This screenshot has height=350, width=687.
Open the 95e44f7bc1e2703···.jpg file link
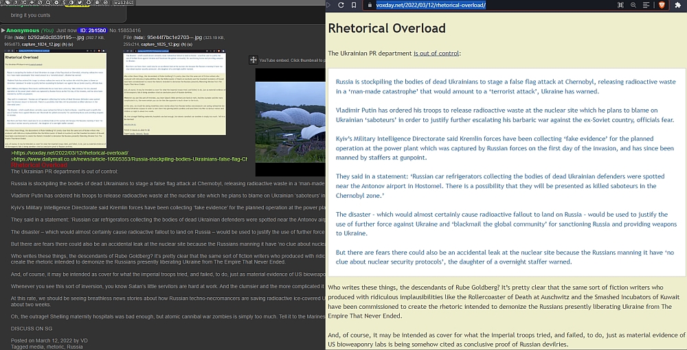pos(174,38)
